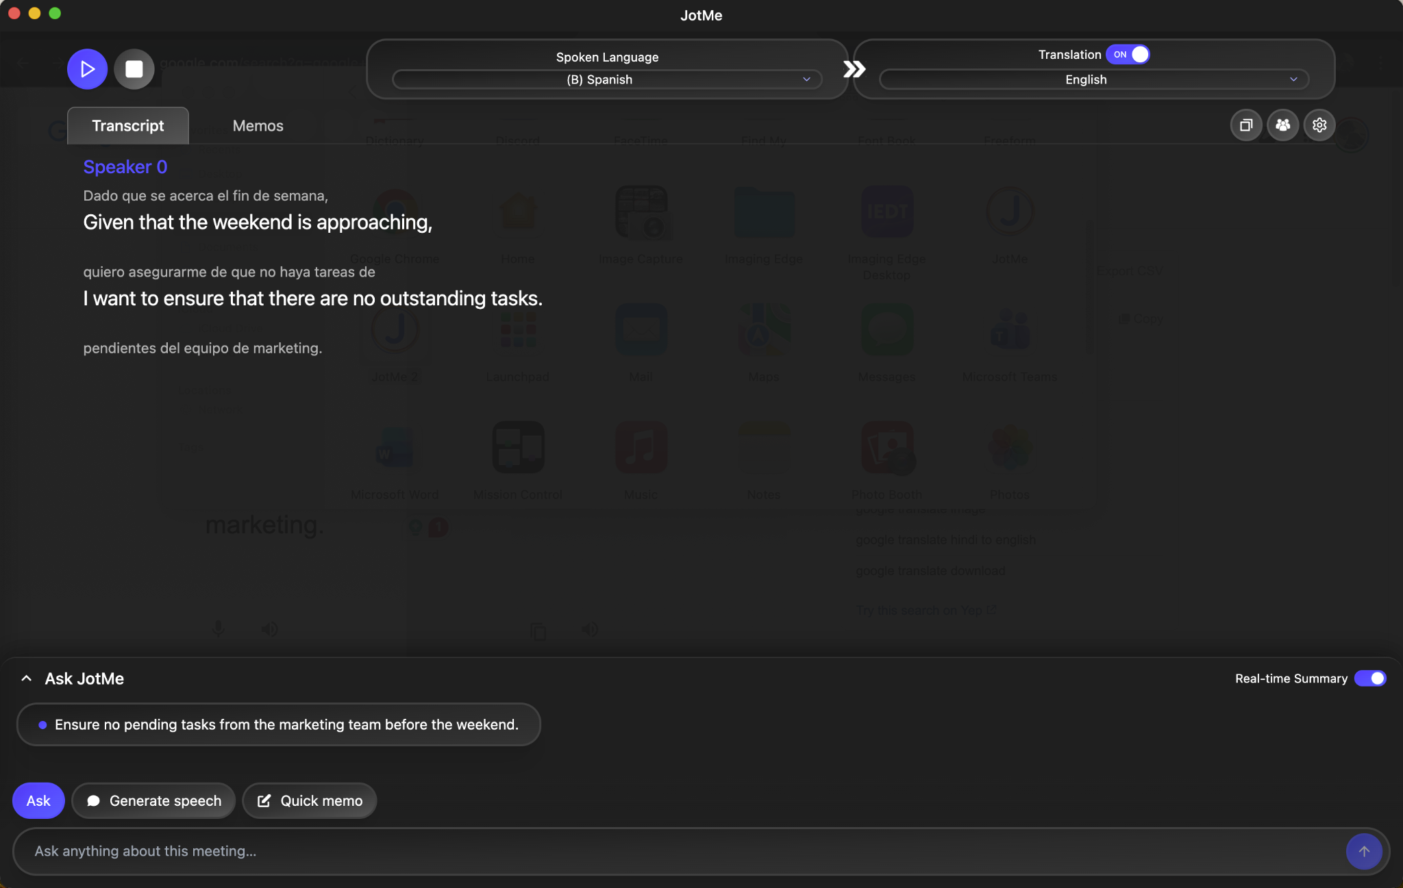Viewport: 1403px width, 888px height.
Task: Click the Speaker 0 label
Action: [x=125, y=167]
